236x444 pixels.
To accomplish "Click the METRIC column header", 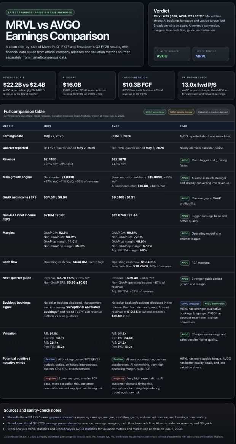I will (8, 126).
